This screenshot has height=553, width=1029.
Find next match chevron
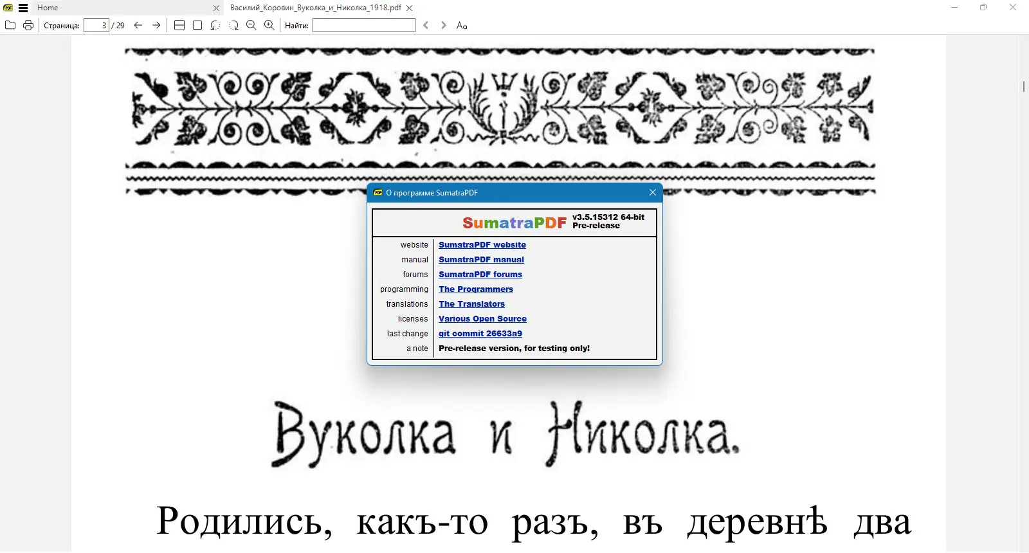click(x=444, y=25)
